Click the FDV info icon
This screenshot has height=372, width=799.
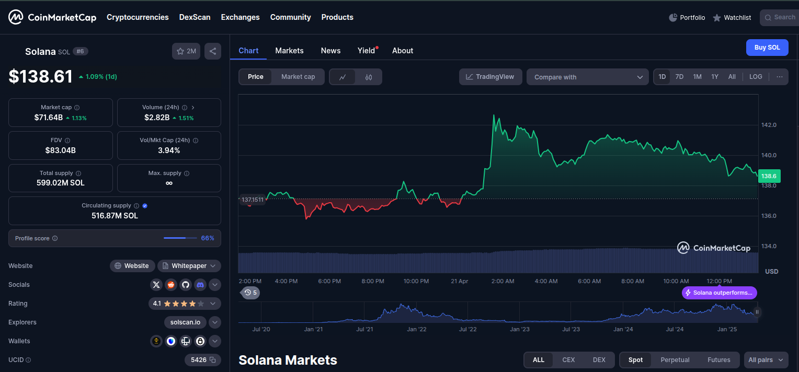pos(67,141)
